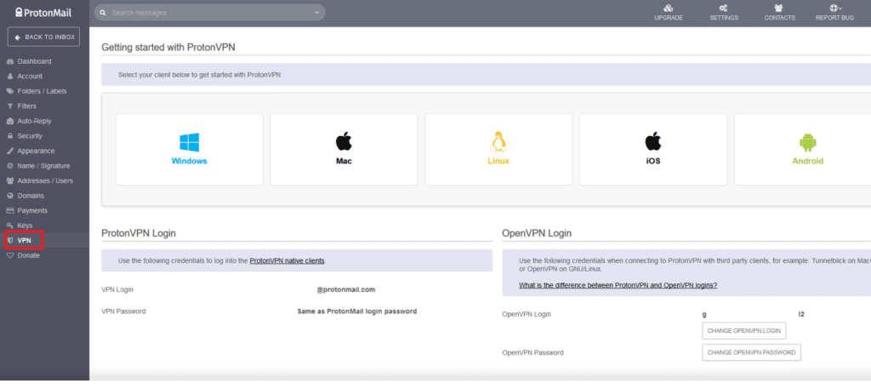The width and height of the screenshot is (871, 388).
Task: Choose the Windows client logo
Action: (x=190, y=142)
